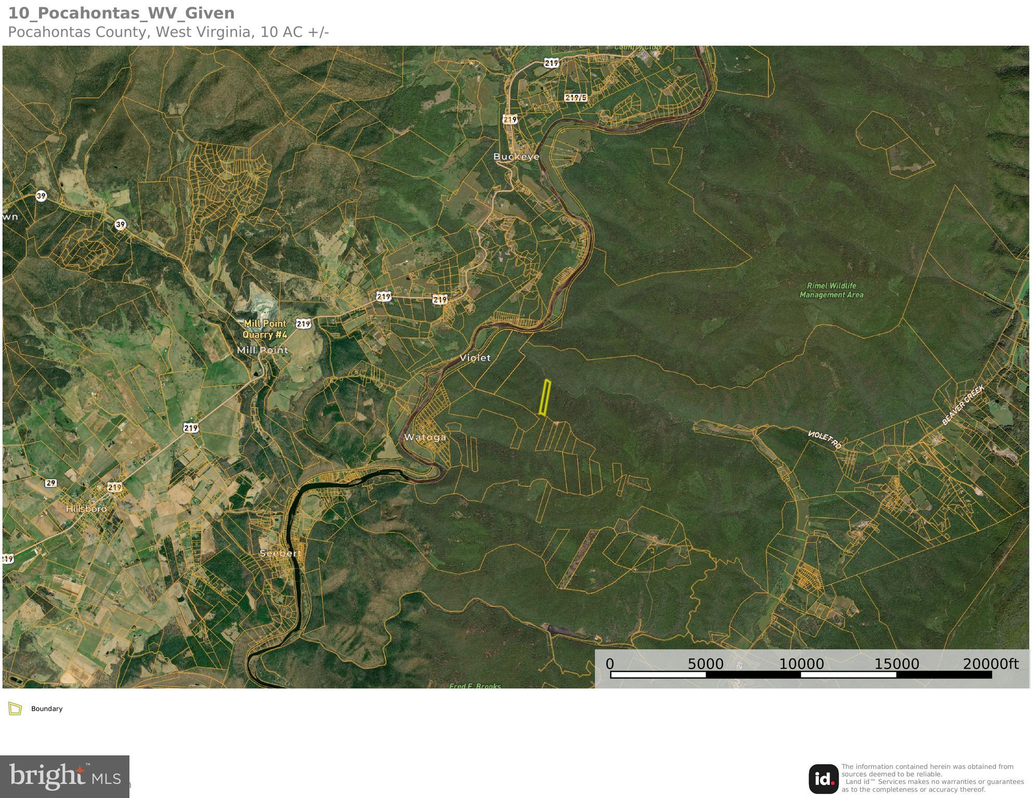
Task: Select the Watoga place label
Action: pos(425,437)
